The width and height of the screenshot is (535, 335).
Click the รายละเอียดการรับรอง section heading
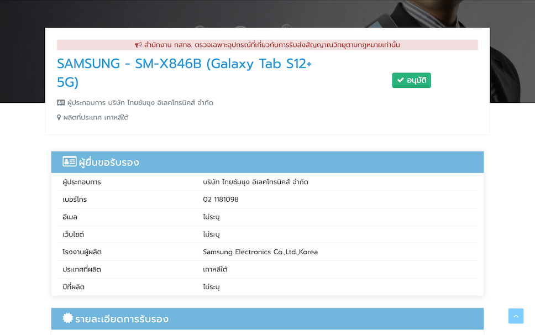pos(122,319)
